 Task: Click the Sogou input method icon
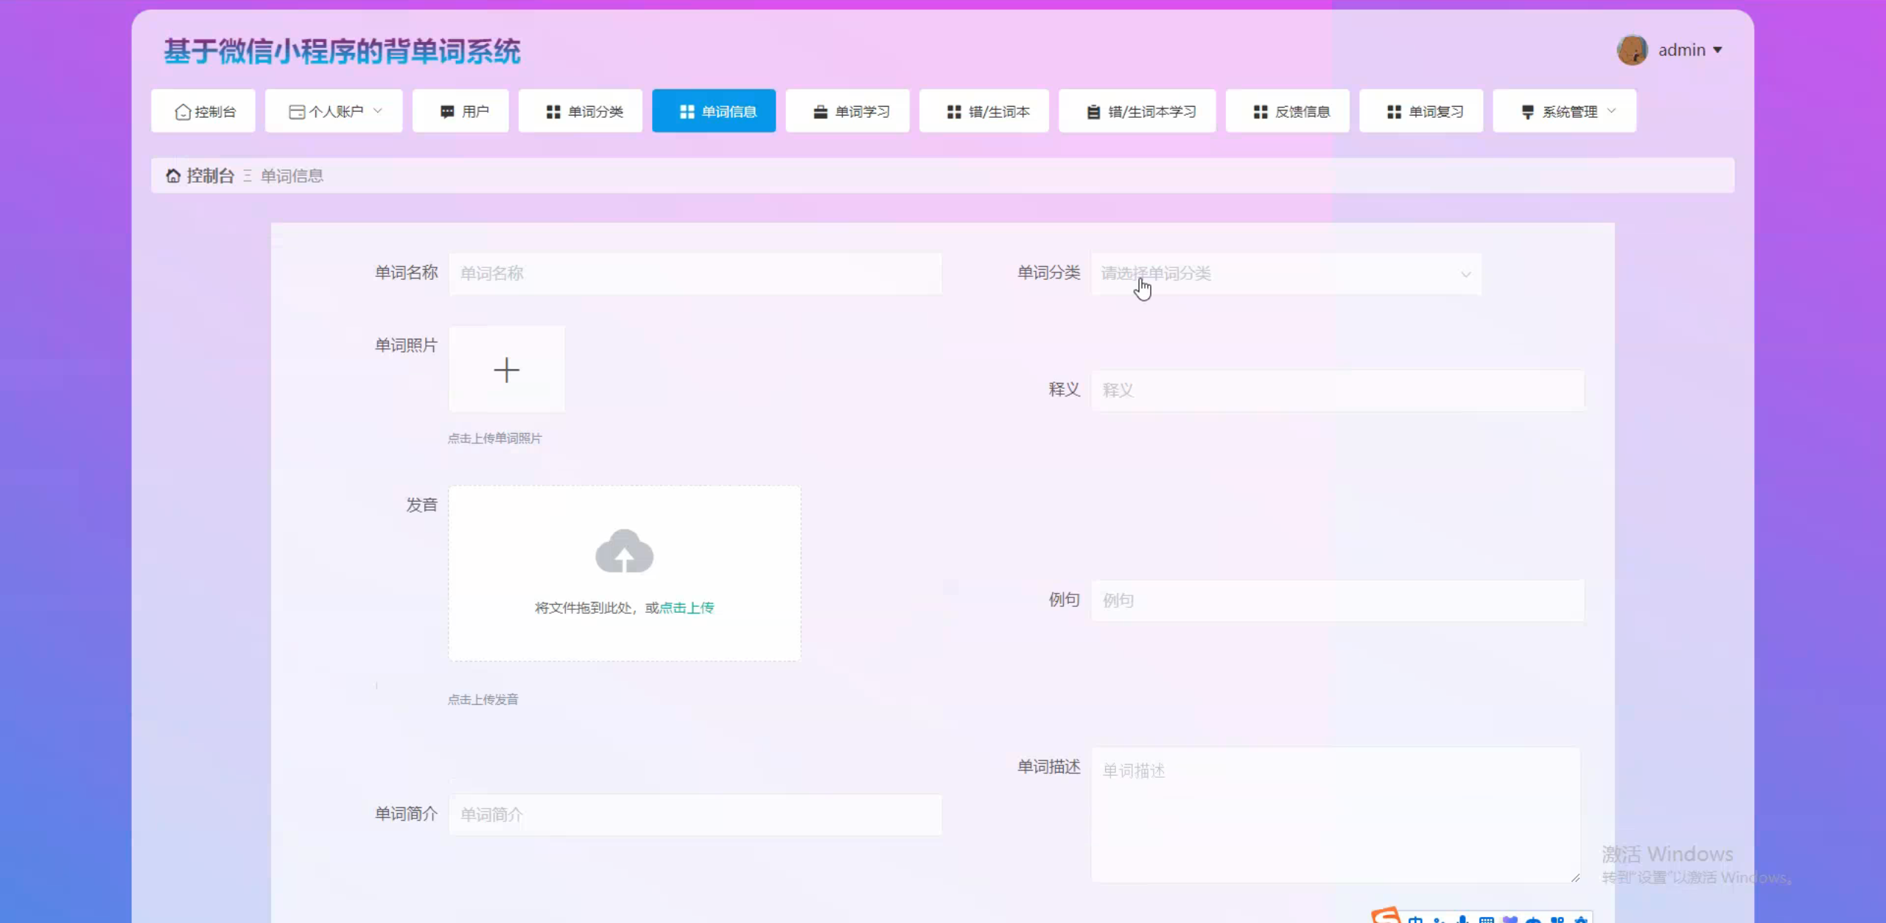pos(1385,916)
